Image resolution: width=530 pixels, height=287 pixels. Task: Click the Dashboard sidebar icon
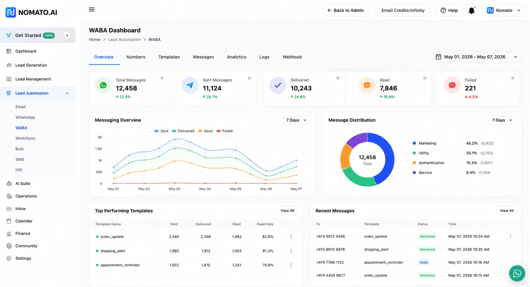point(9,51)
